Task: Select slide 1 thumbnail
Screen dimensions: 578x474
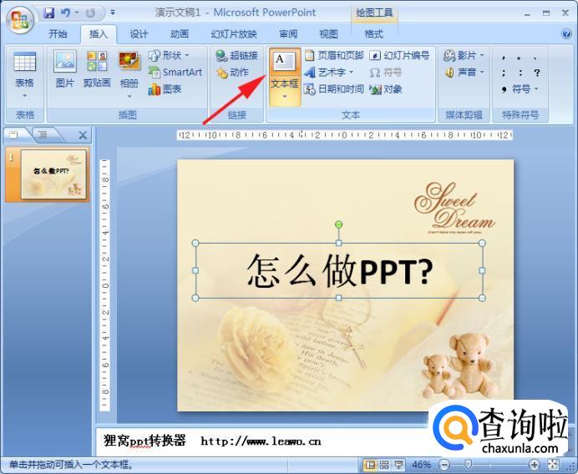Action: point(53,174)
